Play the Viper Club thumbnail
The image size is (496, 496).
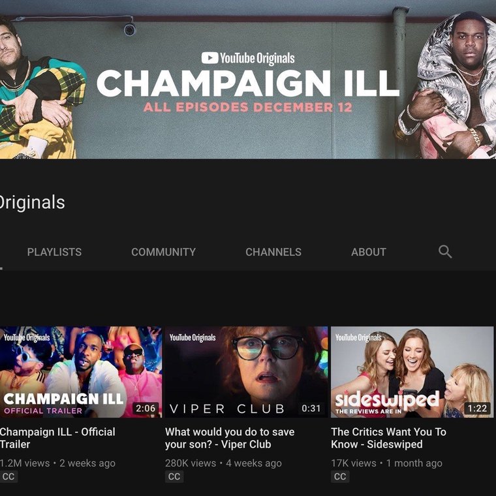[247, 372]
